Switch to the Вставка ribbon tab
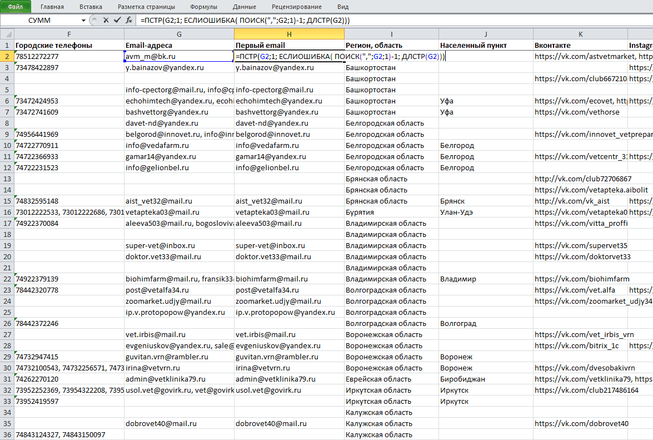653x440 pixels. click(x=91, y=7)
